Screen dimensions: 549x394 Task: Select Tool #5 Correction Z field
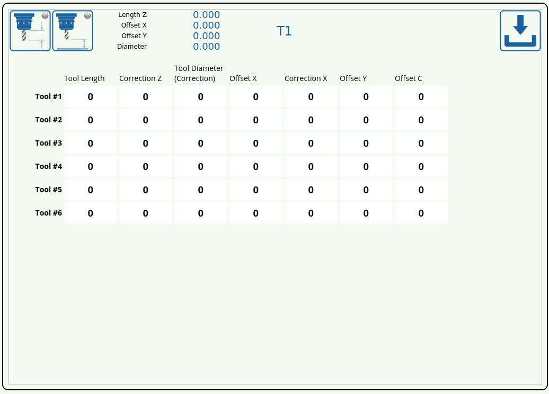[146, 190]
